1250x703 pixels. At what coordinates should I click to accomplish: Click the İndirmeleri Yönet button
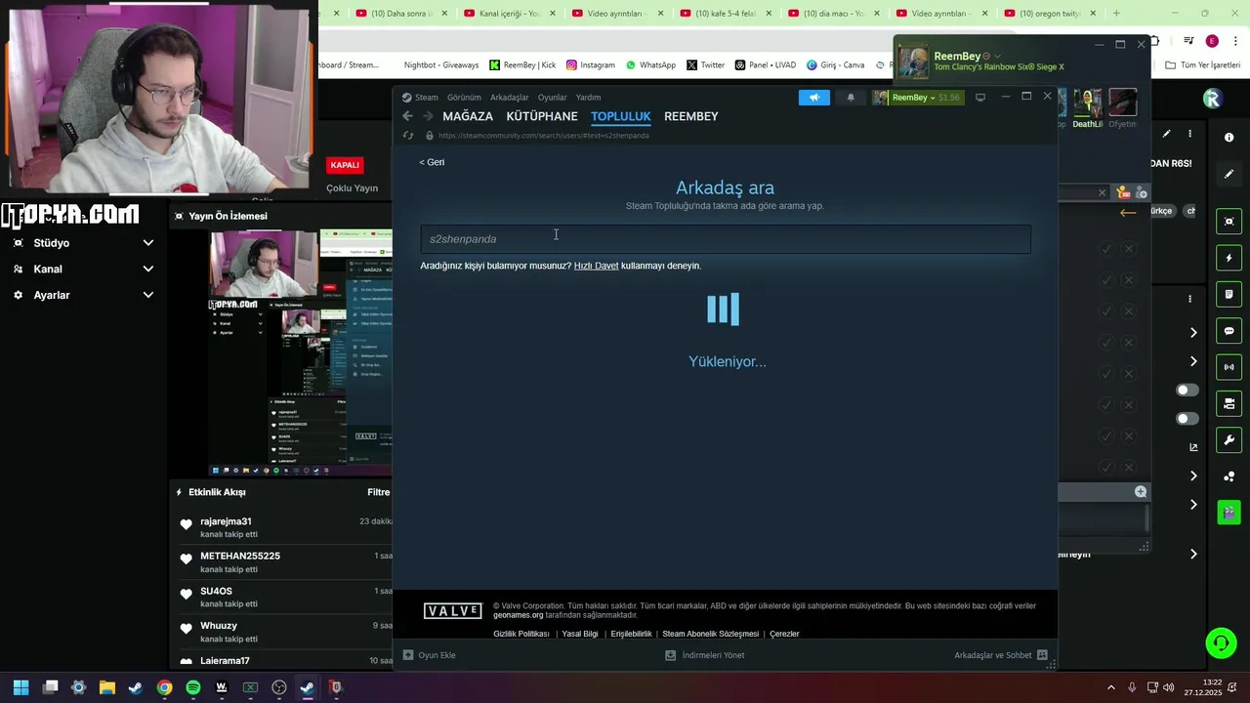704,655
